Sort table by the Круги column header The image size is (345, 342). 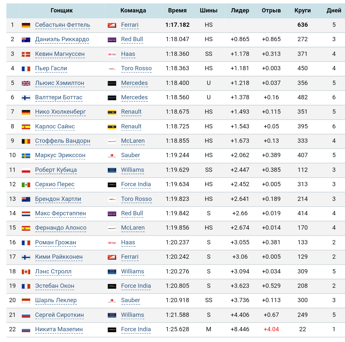(302, 10)
